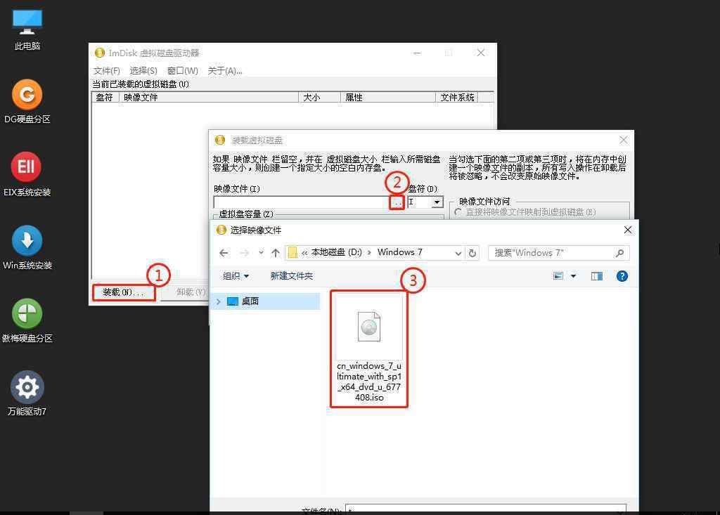Expand the 桌面 tree node

pos(219,301)
